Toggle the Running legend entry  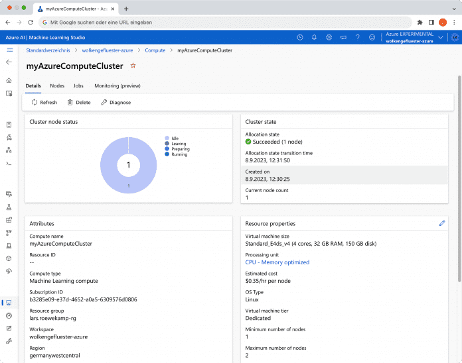coord(177,154)
